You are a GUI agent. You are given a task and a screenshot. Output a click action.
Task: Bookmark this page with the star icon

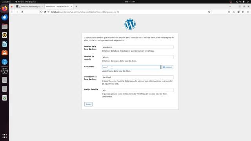pos(209,12)
